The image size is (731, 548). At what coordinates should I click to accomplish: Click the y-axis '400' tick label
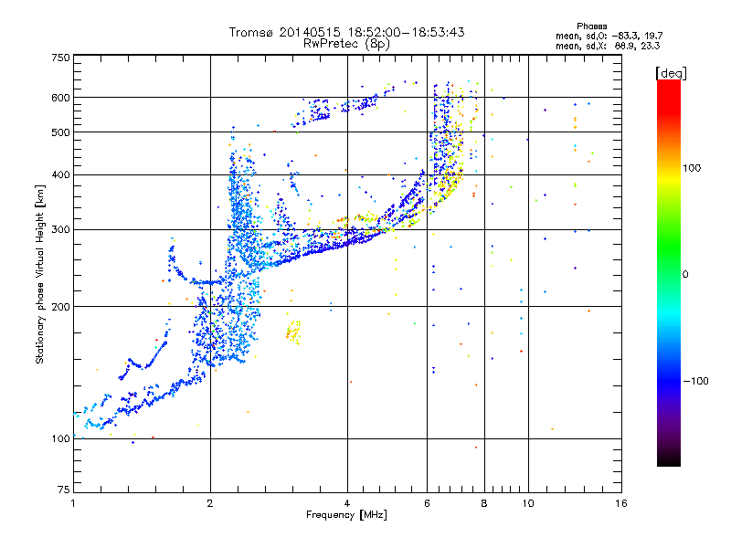tap(61, 174)
